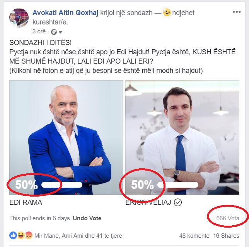Image resolution: width=249 pixels, height=247 pixels.
Task: Click the public globe privacy icon
Action: (x=54, y=32)
